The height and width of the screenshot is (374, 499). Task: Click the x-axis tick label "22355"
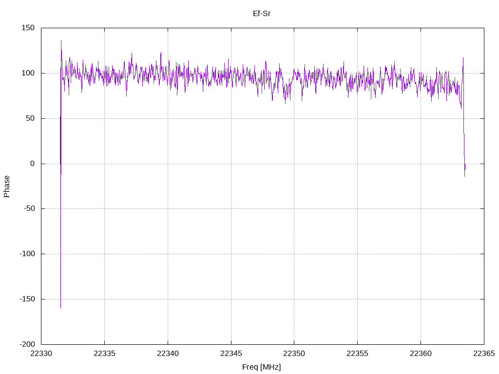[357, 354]
